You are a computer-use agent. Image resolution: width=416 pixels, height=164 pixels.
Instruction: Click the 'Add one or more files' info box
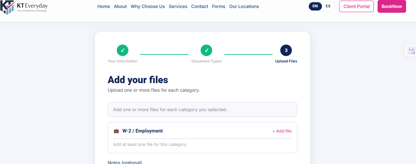click(x=203, y=110)
